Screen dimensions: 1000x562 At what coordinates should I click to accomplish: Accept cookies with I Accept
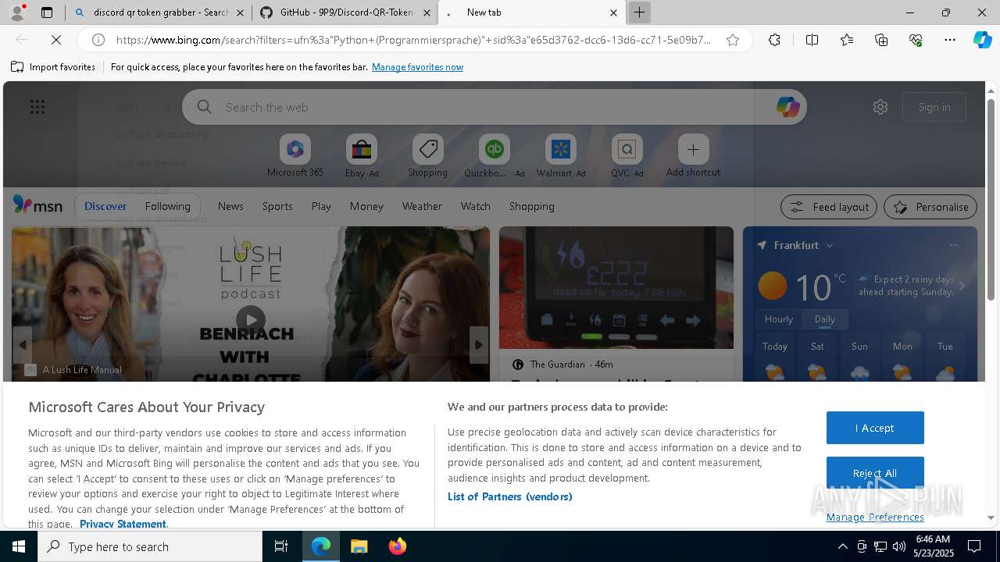(x=875, y=428)
